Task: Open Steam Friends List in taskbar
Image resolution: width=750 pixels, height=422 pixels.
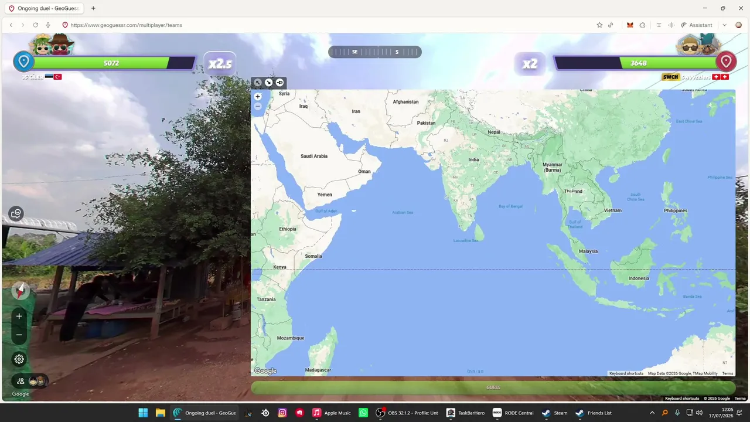Action: [x=594, y=413]
